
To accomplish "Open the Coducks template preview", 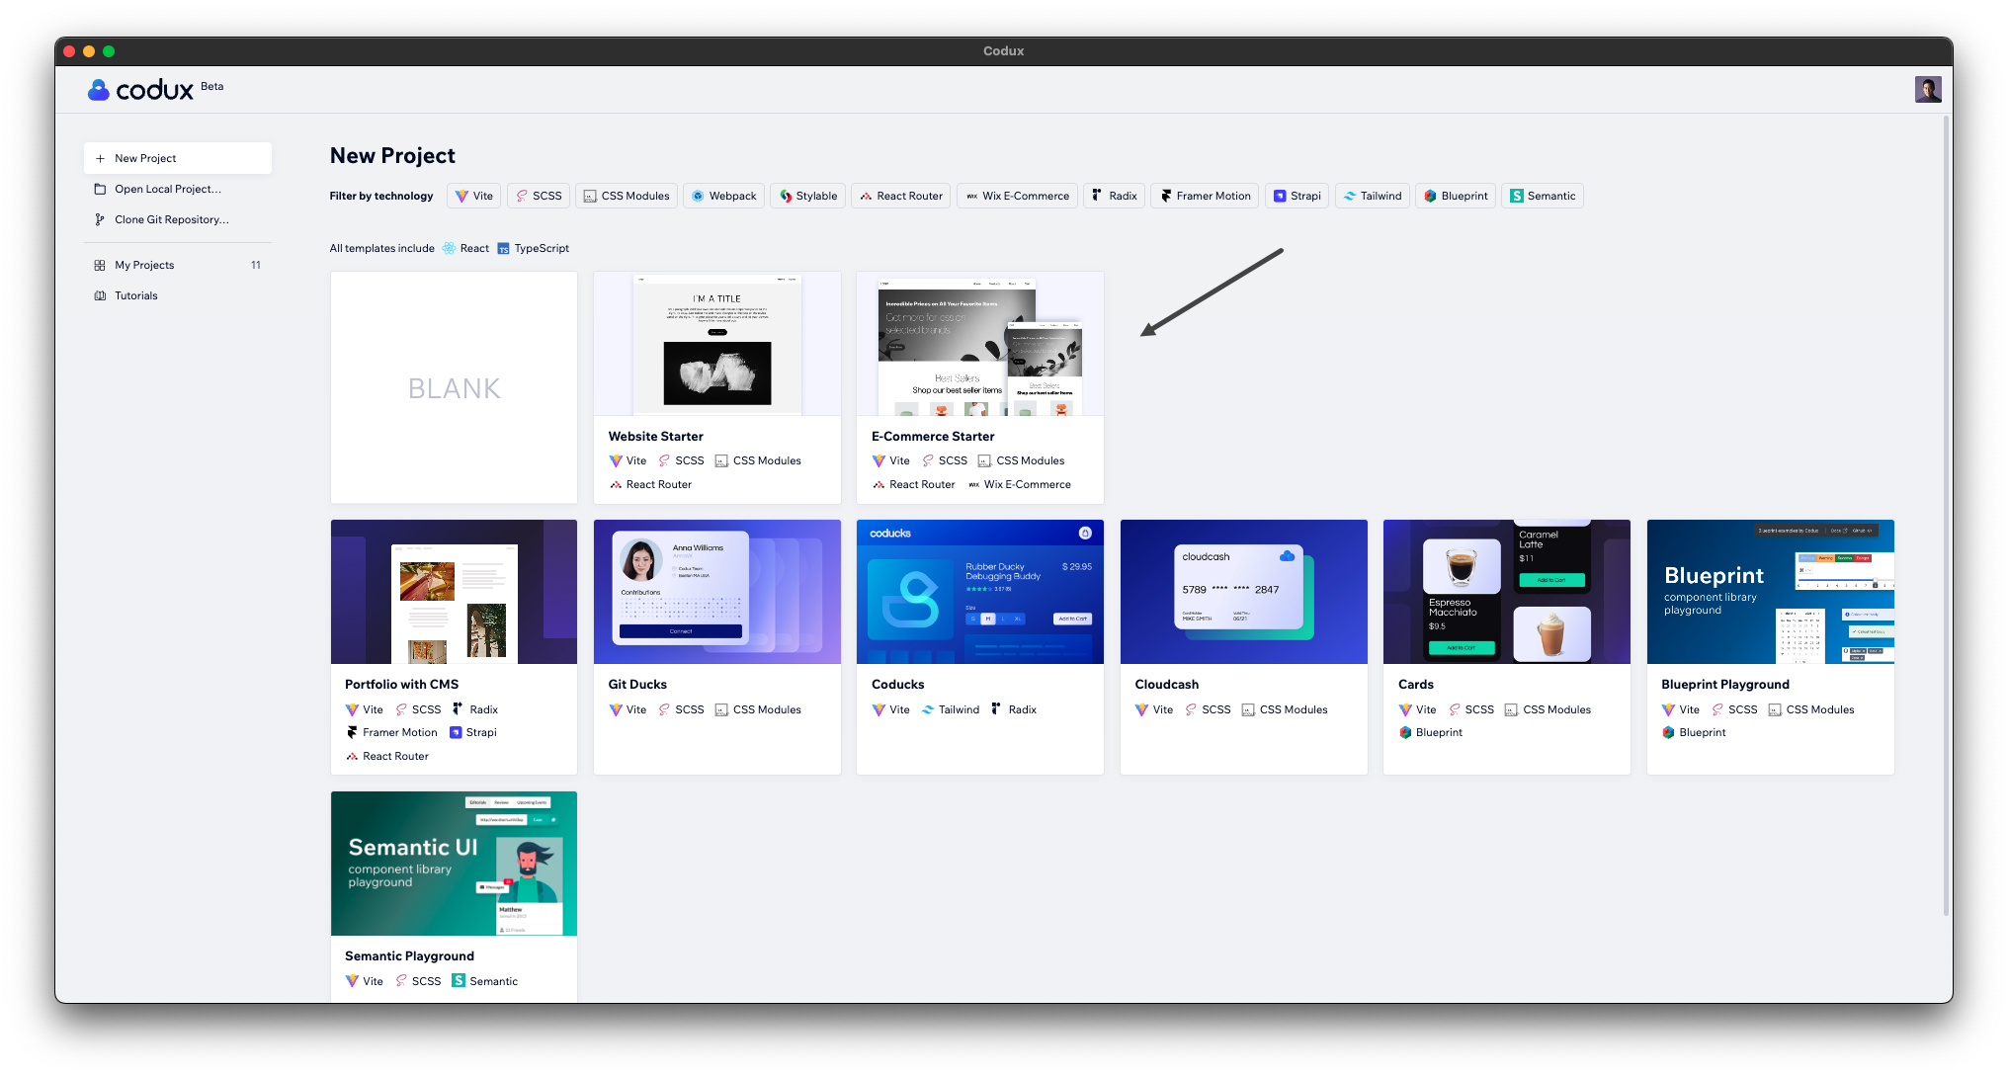I will pos(980,592).
